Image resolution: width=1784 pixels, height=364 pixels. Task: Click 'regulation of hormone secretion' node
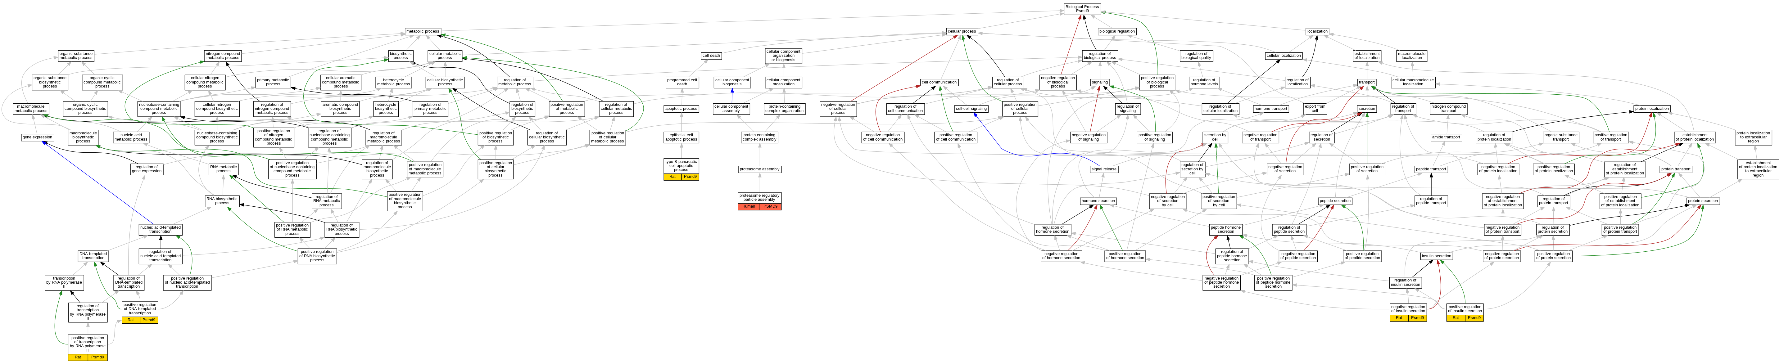point(1053,229)
